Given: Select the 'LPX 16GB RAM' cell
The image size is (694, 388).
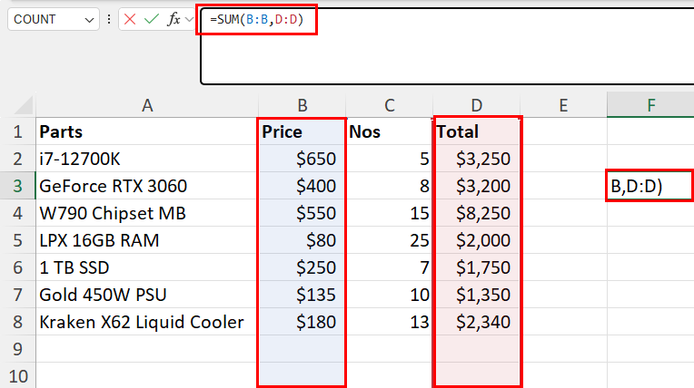Looking at the screenshot, I should [147, 240].
